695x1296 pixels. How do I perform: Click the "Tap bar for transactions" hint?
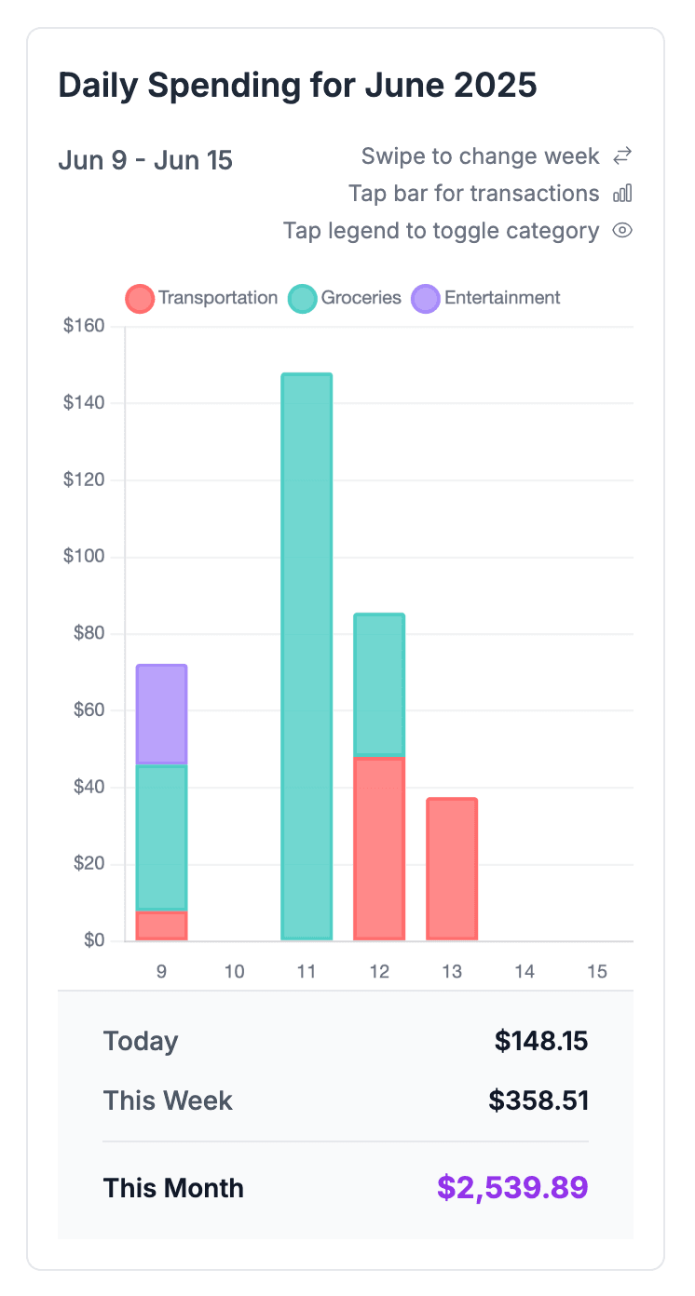474,194
